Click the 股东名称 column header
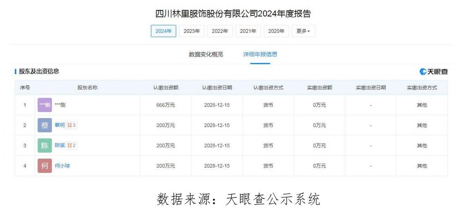This screenshot has height=218, width=465. pyautogui.click(x=87, y=88)
